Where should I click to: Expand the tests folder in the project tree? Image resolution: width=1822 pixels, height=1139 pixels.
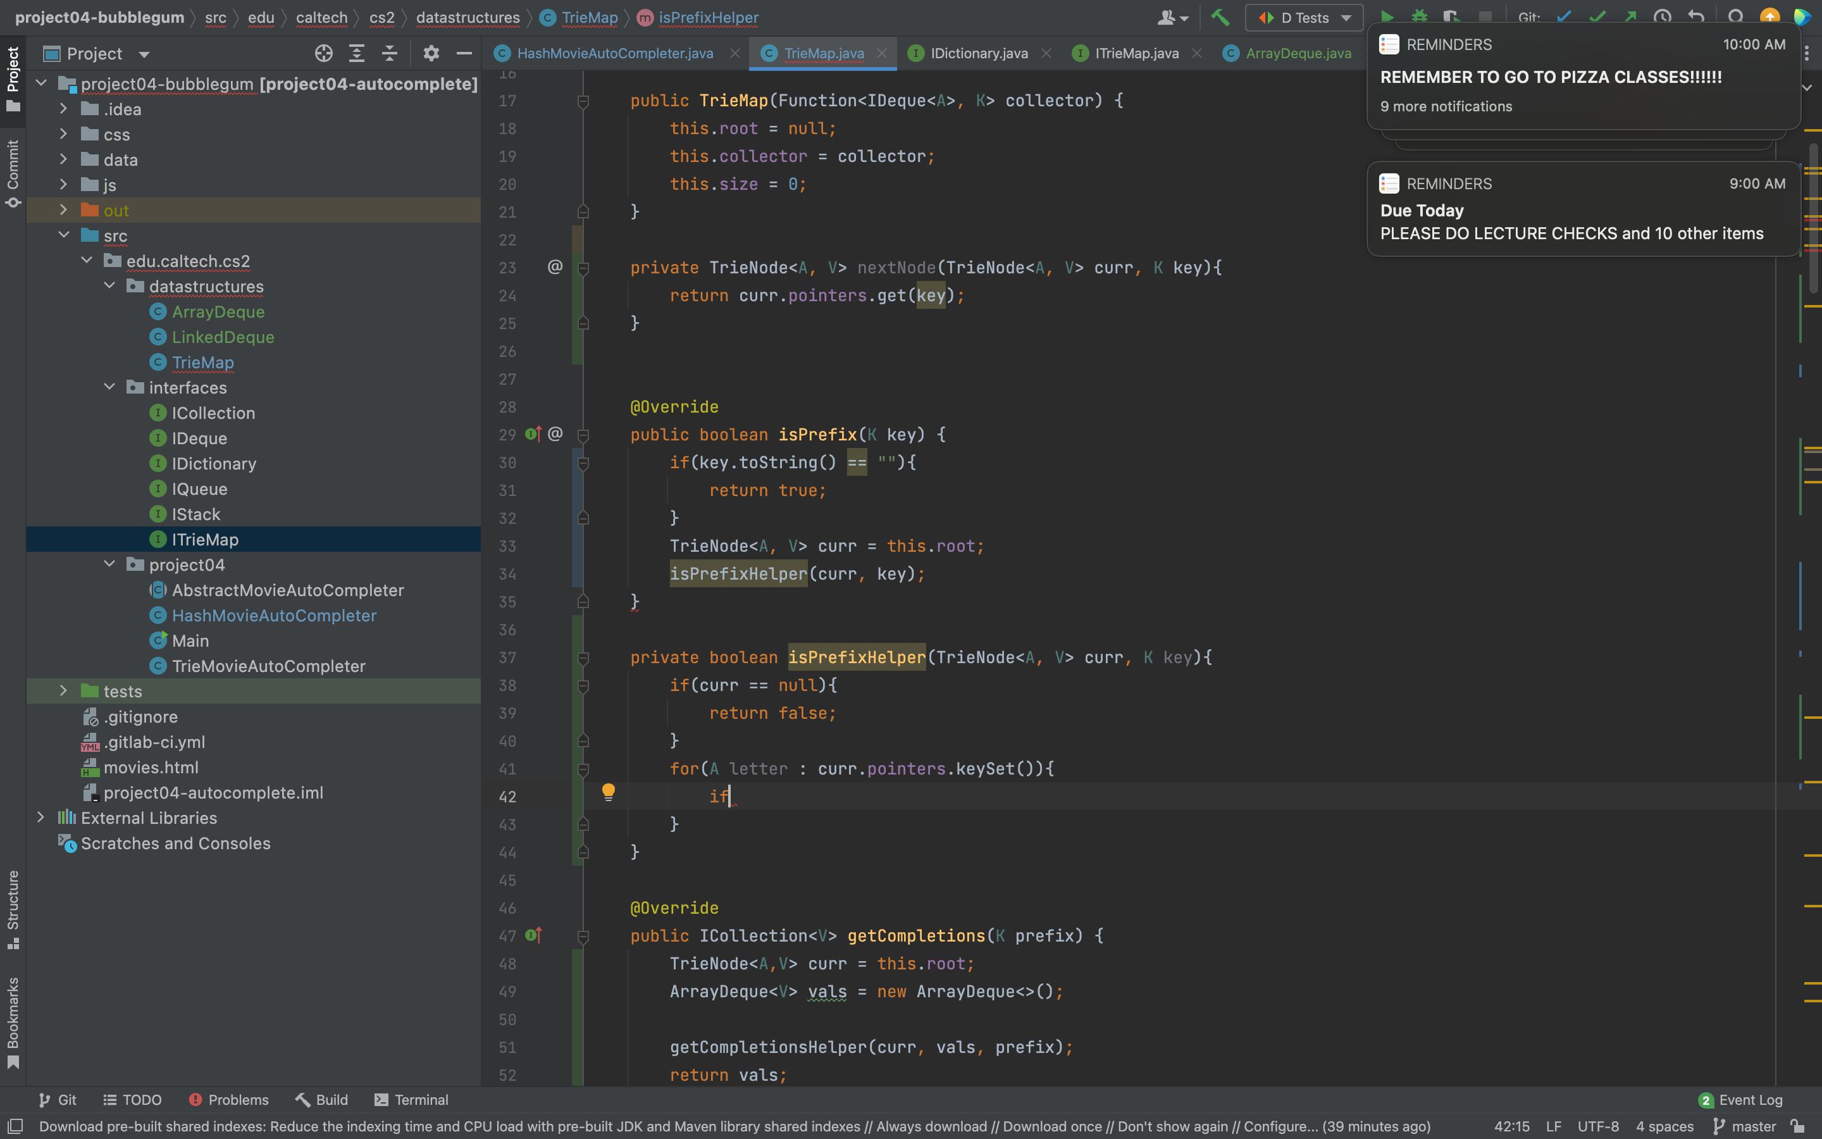click(x=64, y=691)
